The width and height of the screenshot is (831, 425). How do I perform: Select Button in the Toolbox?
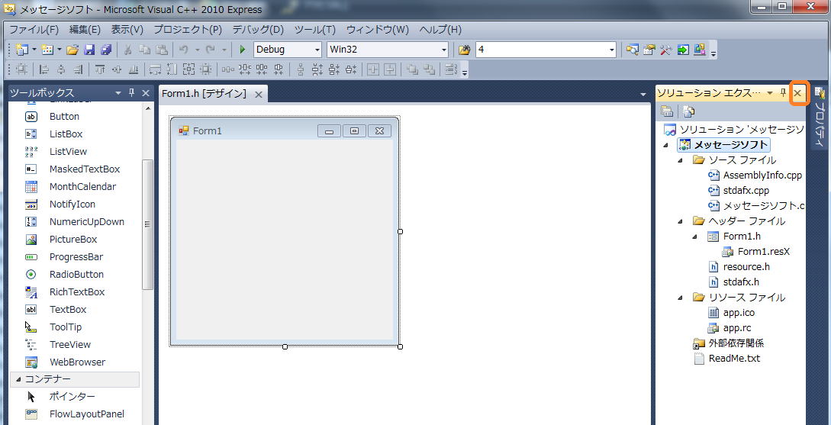coord(64,117)
